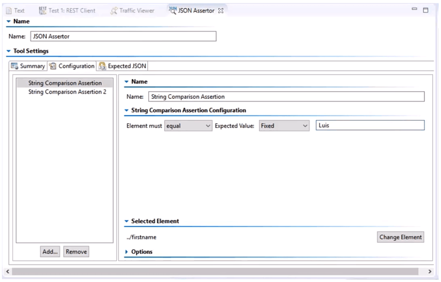
Task: Switch to the Summary tab
Action: (x=28, y=66)
